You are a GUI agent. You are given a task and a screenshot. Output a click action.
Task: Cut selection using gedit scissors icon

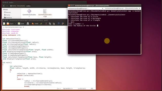pos(46,24)
